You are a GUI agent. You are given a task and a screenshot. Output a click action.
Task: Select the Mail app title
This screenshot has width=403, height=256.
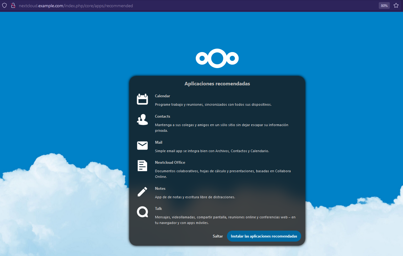[x=159, y=142]
